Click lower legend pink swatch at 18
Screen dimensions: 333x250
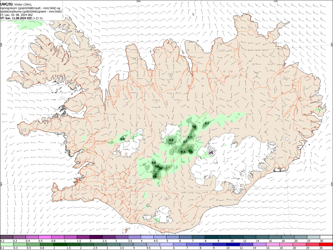point(286,244)
